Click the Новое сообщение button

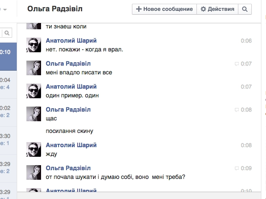(x=164, y=9)
